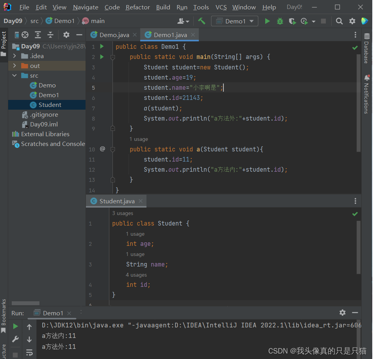Select Day09.iml in project tree

44,124
